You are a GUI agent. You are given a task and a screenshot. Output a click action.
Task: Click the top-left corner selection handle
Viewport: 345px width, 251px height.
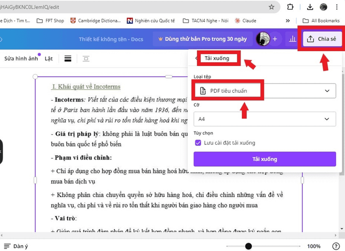35,76
